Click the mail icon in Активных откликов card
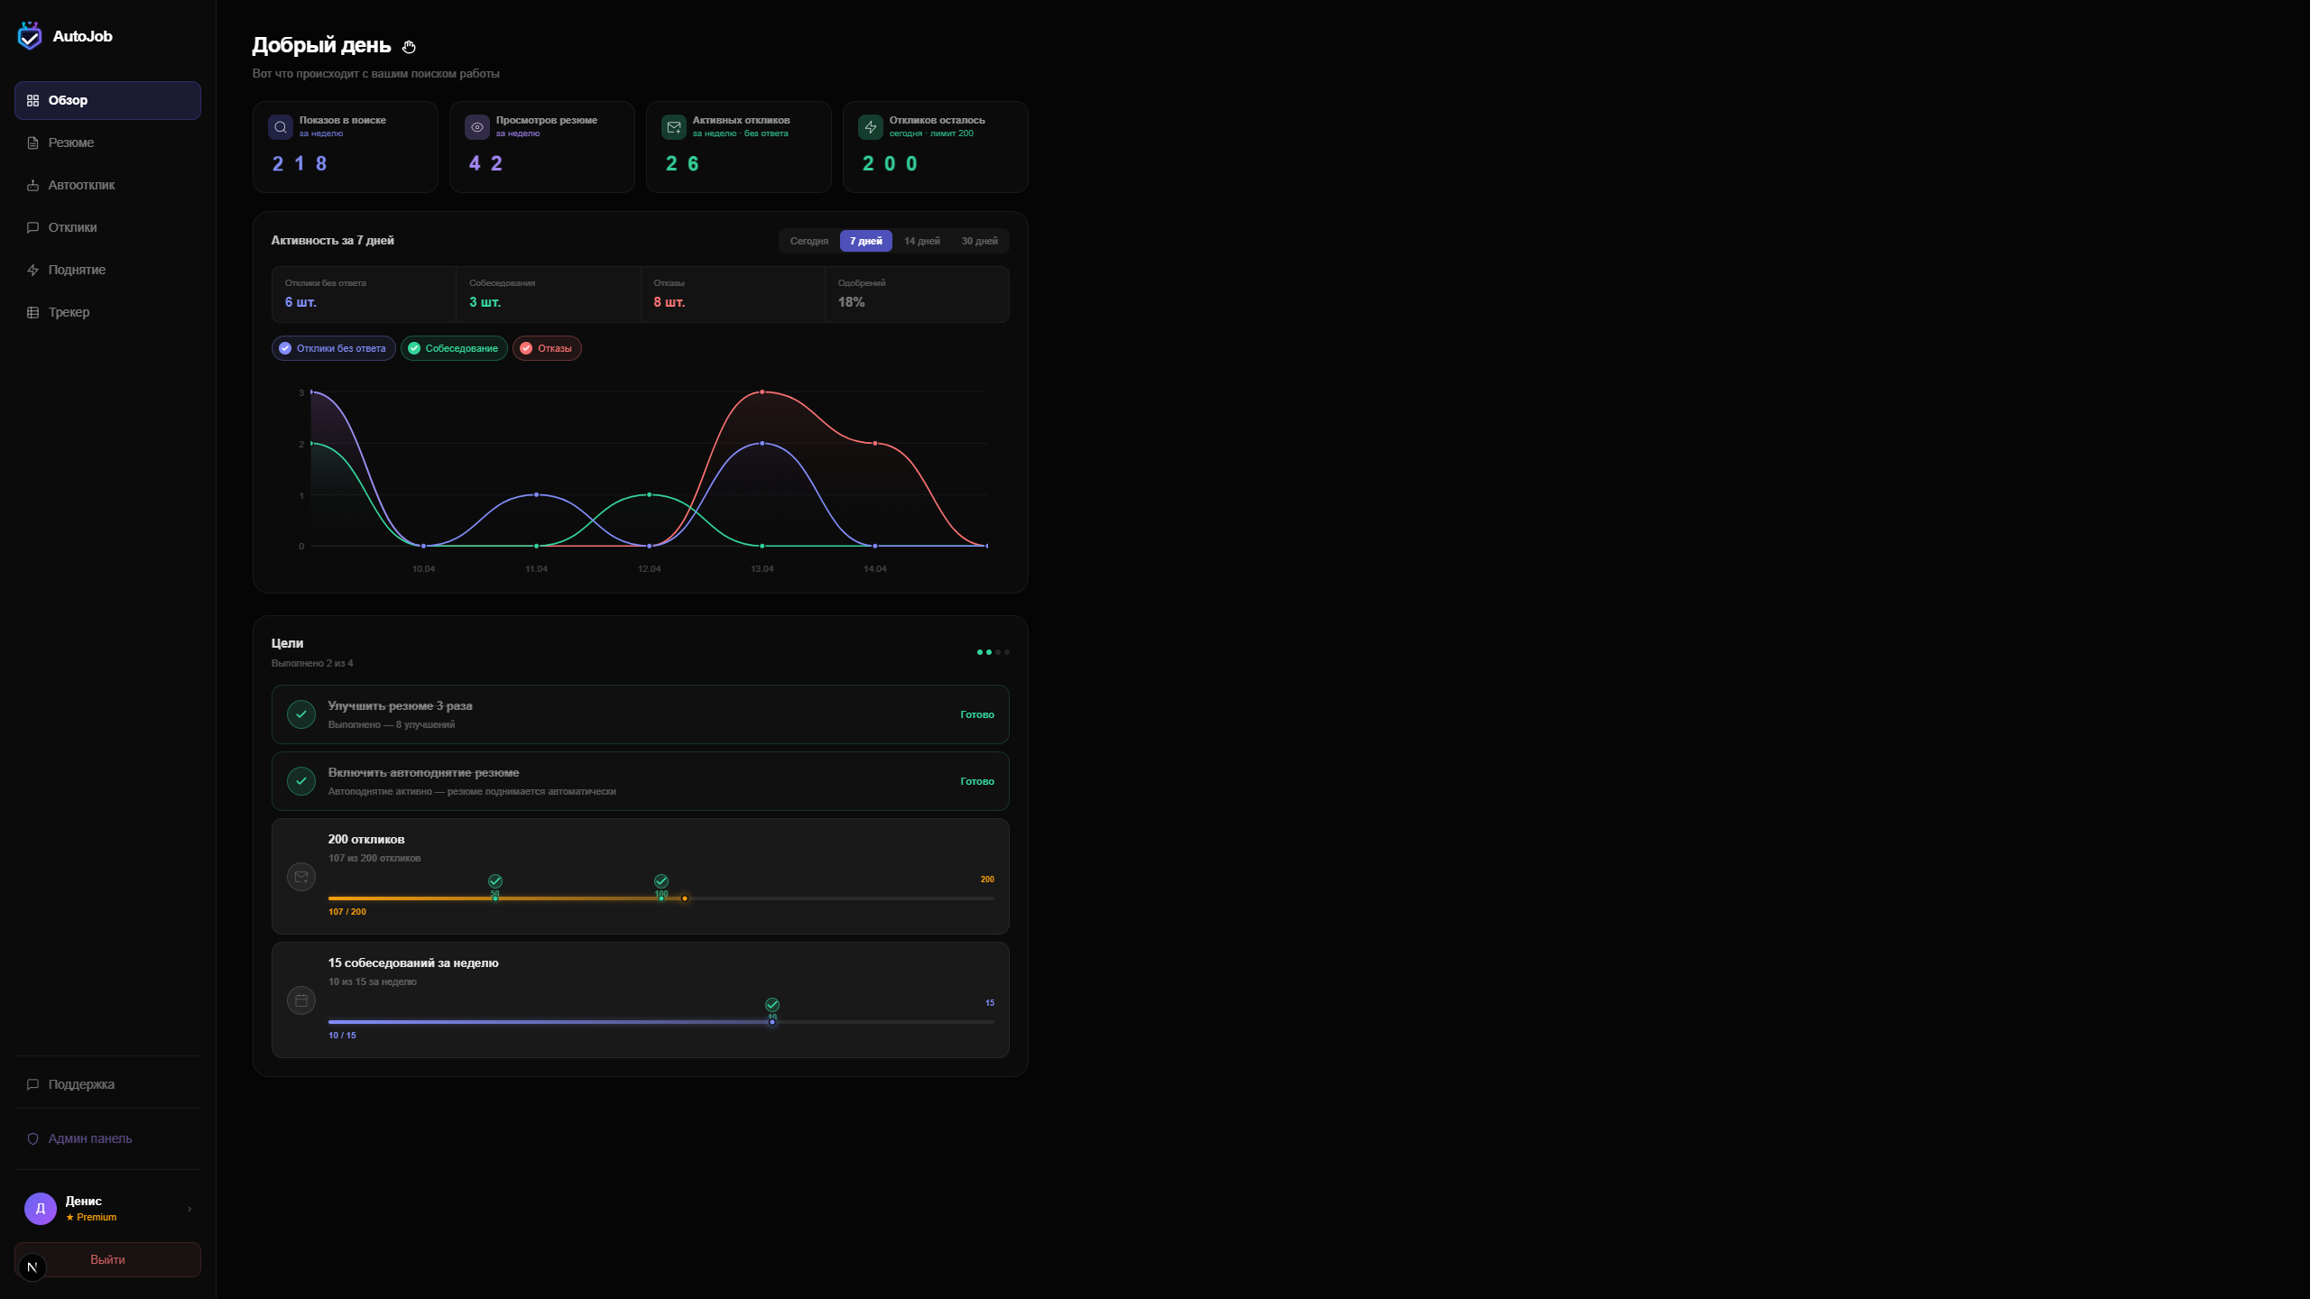This screenshot has height=1299, width=2310. point(674,127)
